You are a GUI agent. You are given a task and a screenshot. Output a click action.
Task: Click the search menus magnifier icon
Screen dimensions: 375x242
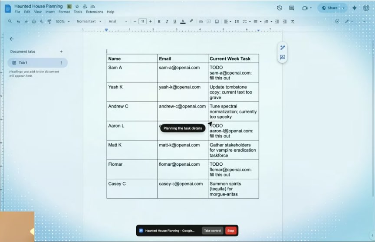coord(10,22)
